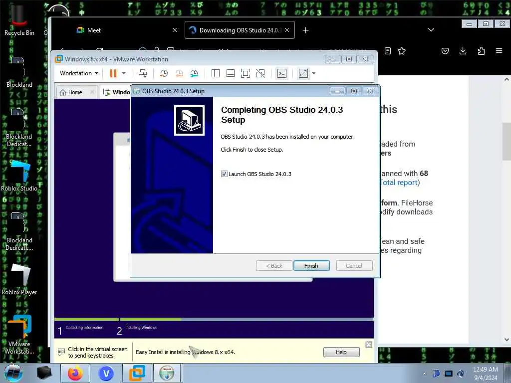
Task: Click the OBS installer taskbar icon
Action: [x=167, y=373]
